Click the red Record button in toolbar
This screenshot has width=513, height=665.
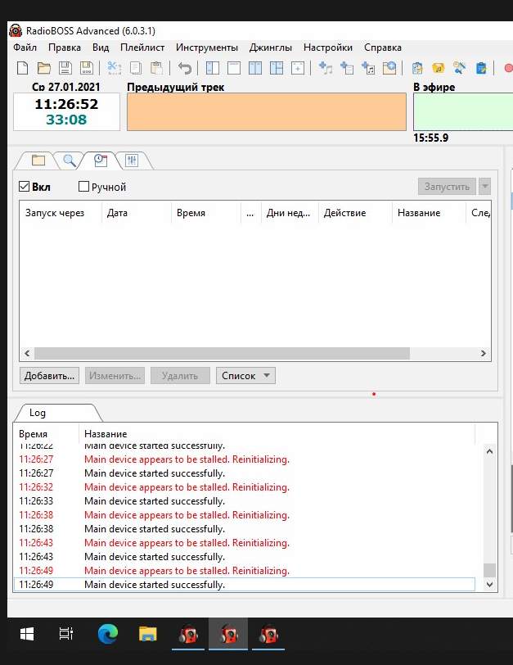tap(508, 69)
